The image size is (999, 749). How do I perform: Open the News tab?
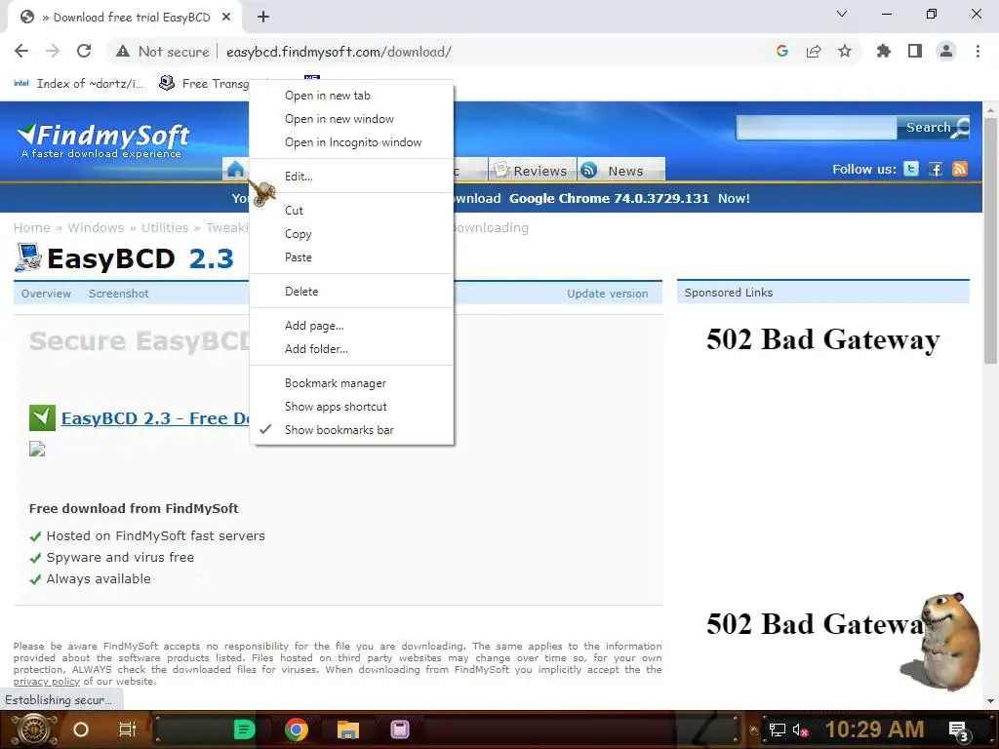coord(621,170)
